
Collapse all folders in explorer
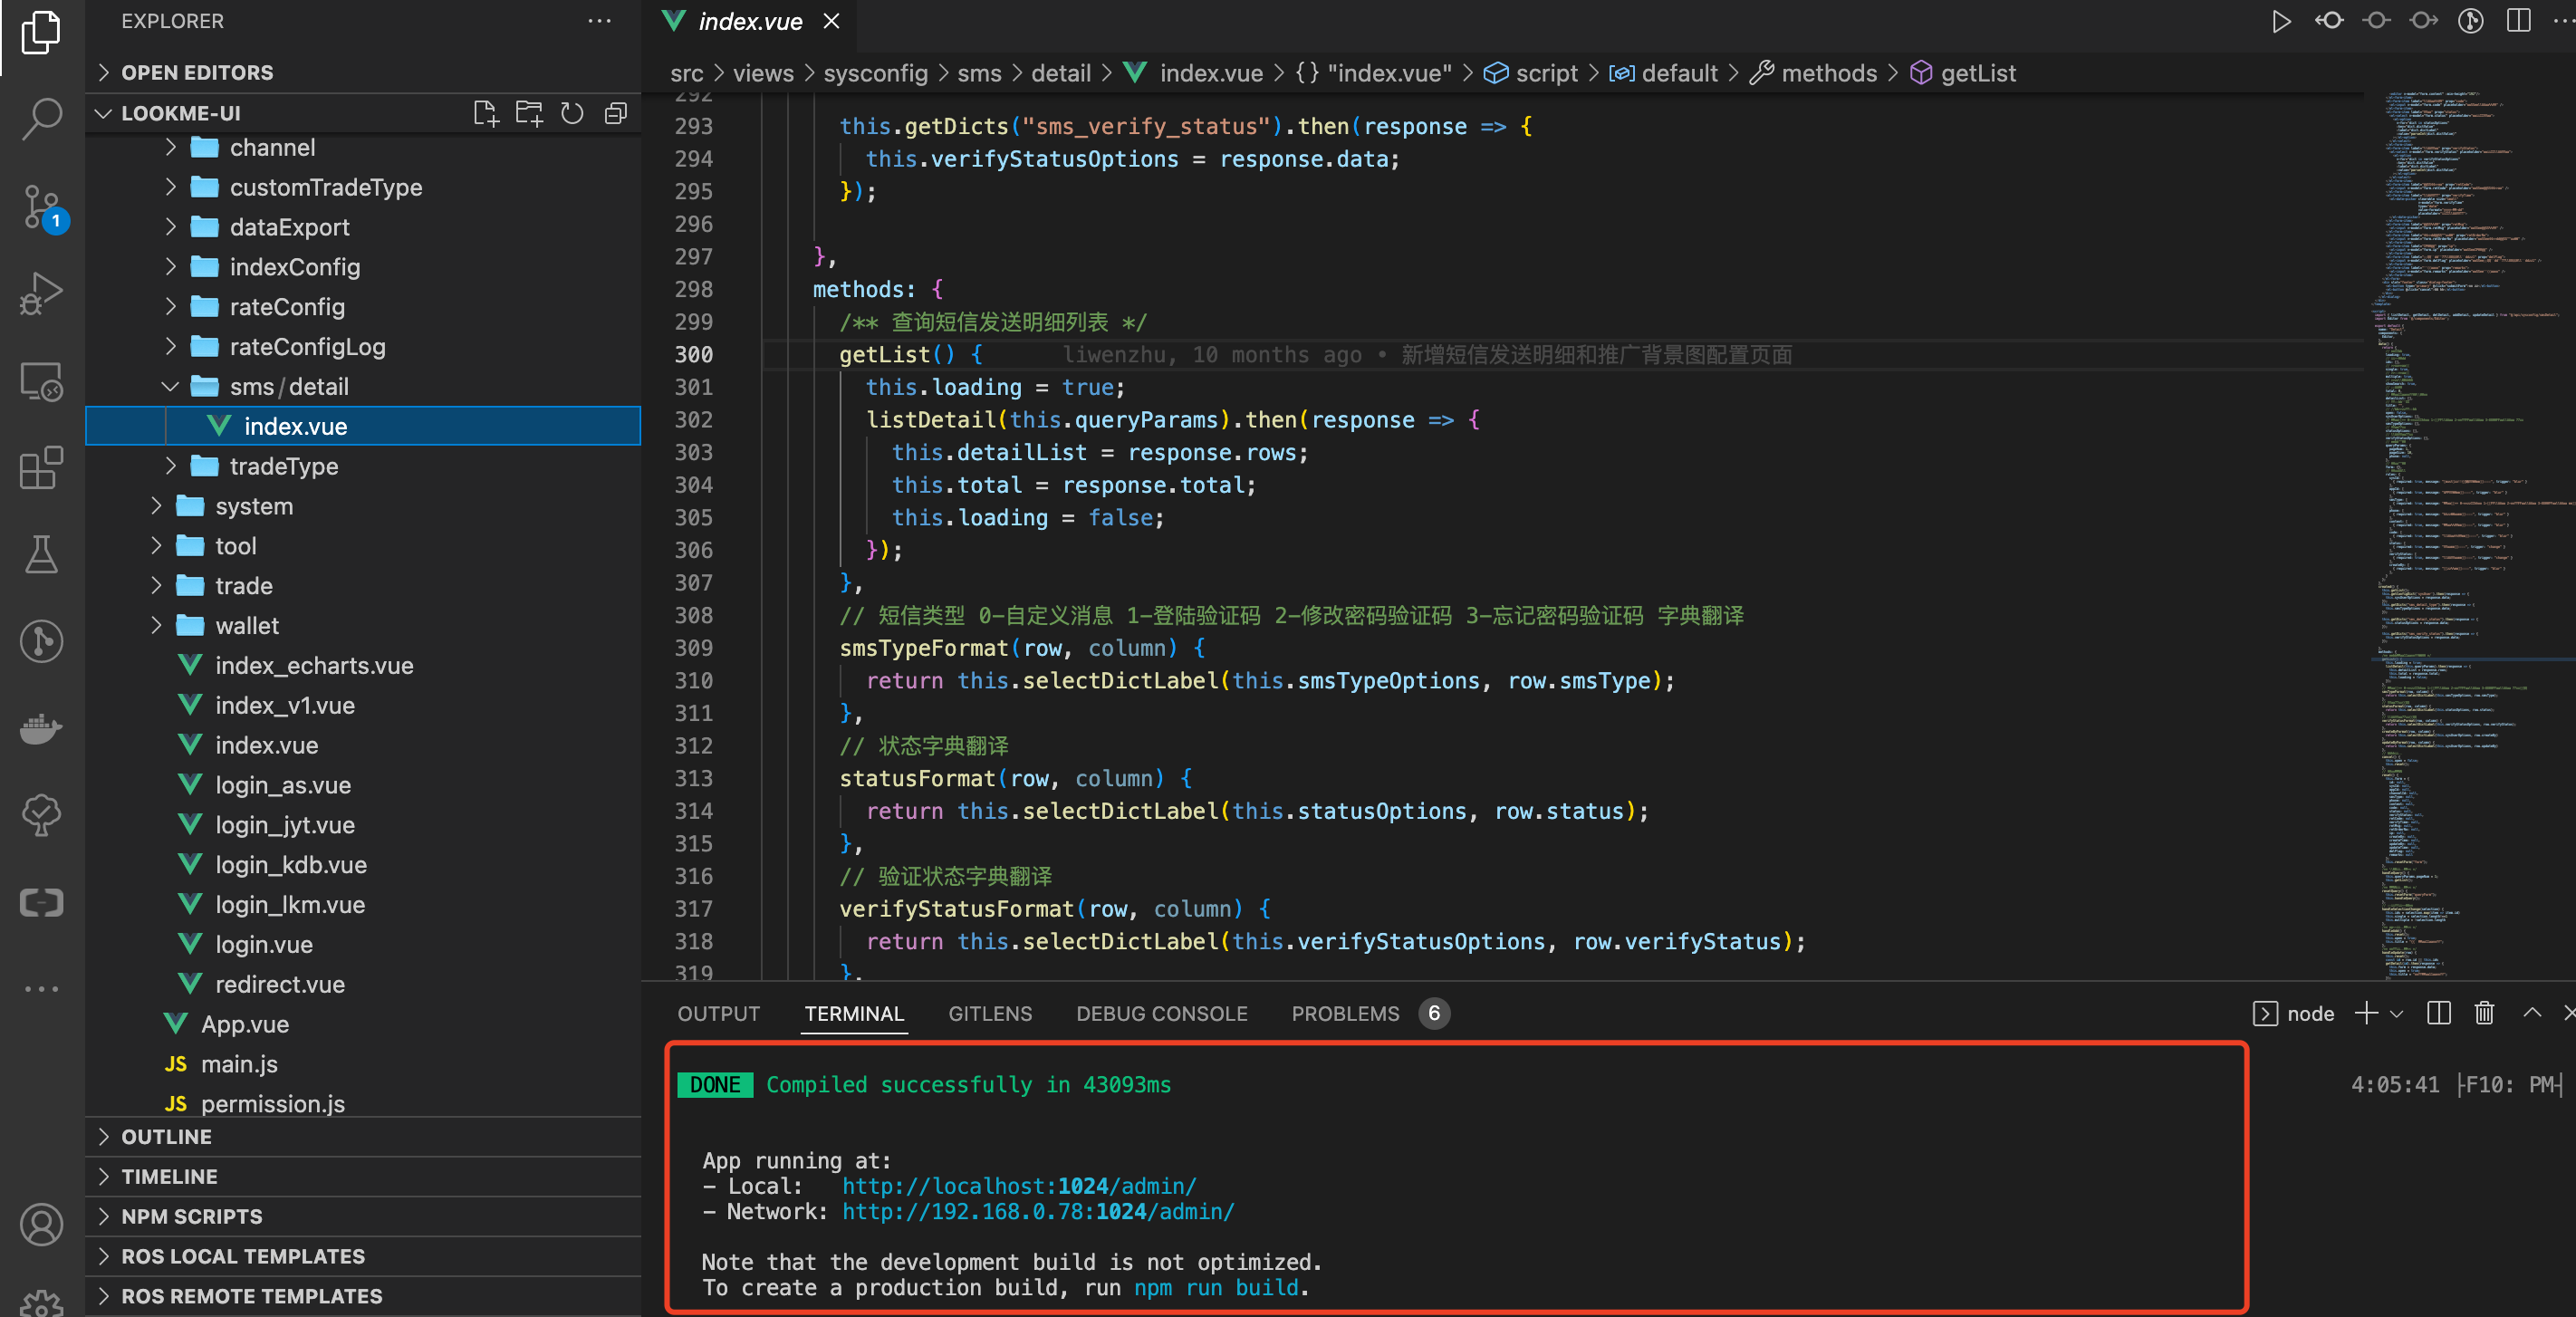click(616, 113)
